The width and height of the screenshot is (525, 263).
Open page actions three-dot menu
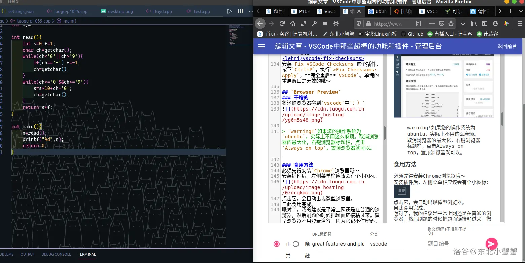coord(432,24)
